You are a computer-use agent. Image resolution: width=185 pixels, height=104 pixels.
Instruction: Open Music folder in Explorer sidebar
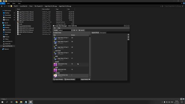[7, 34]
